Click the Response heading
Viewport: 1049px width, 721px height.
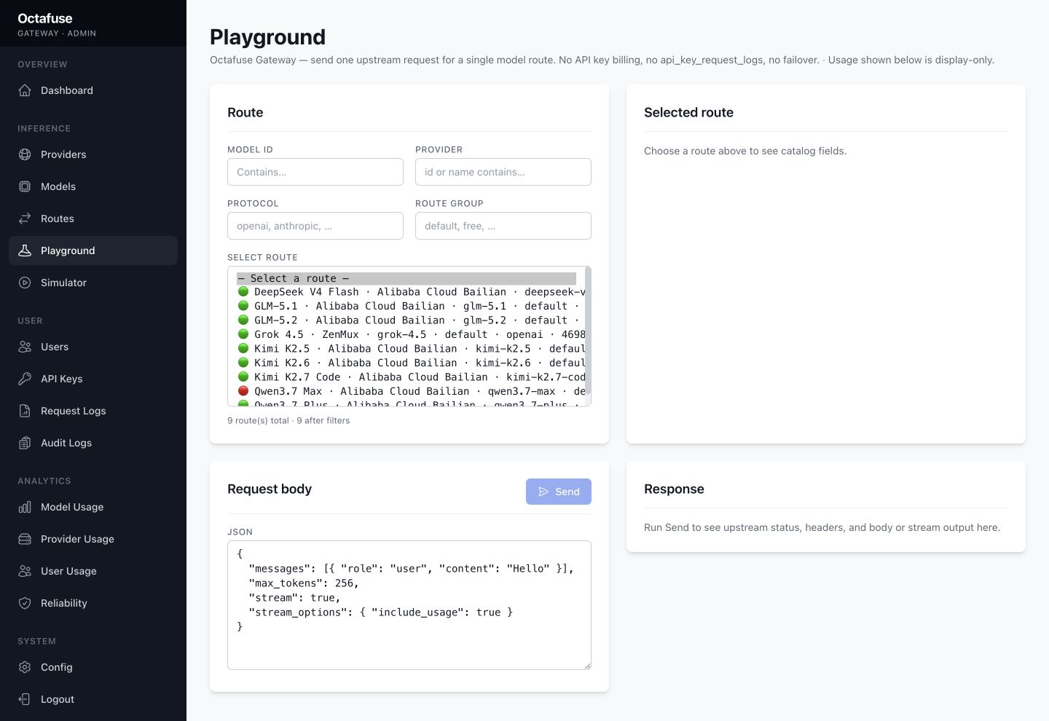pos(674,489)
